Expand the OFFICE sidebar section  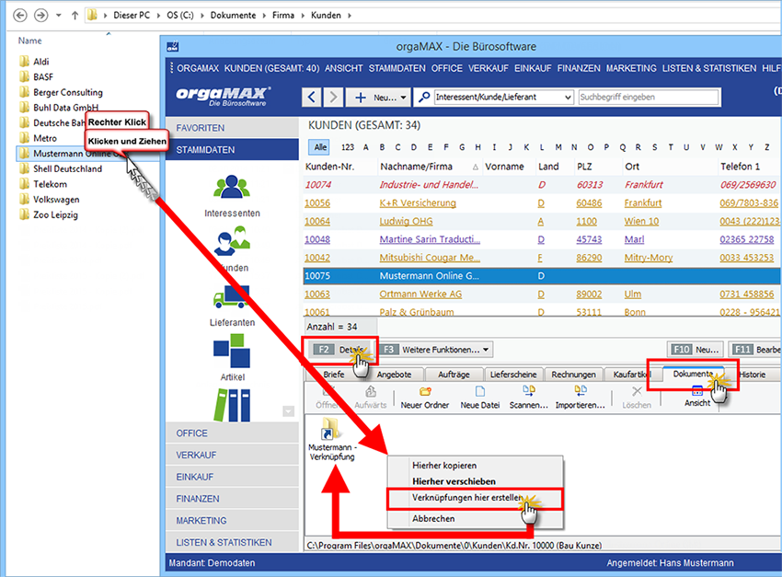click(232, 433)
